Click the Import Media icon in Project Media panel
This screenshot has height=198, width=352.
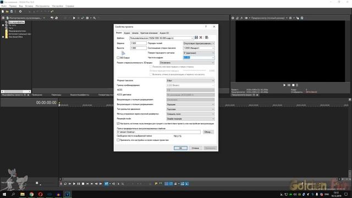click(7, 18)
